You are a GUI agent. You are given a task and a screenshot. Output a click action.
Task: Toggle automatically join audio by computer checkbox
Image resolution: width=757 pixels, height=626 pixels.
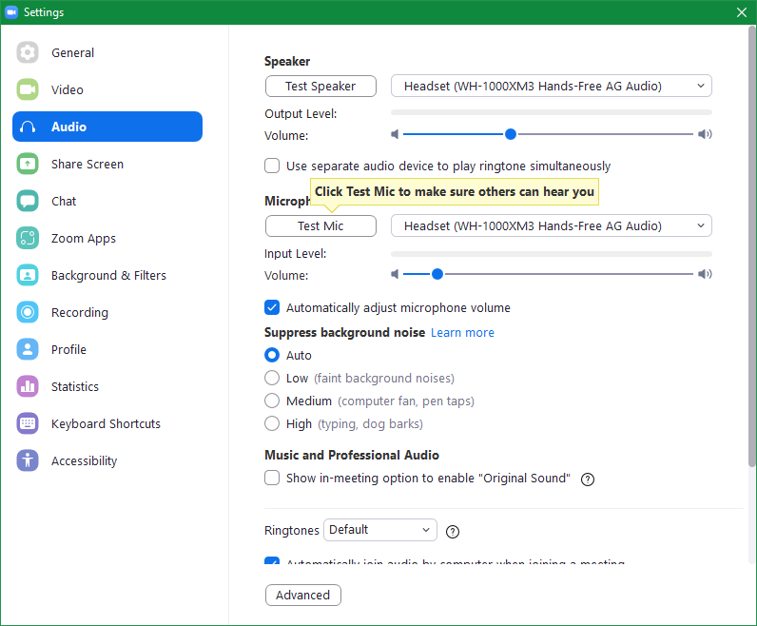pos(272,560)
